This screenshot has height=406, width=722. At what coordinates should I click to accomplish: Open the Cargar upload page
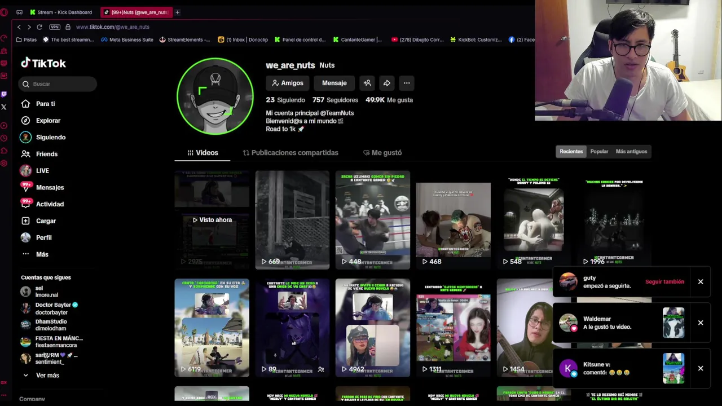pos(38,221)
